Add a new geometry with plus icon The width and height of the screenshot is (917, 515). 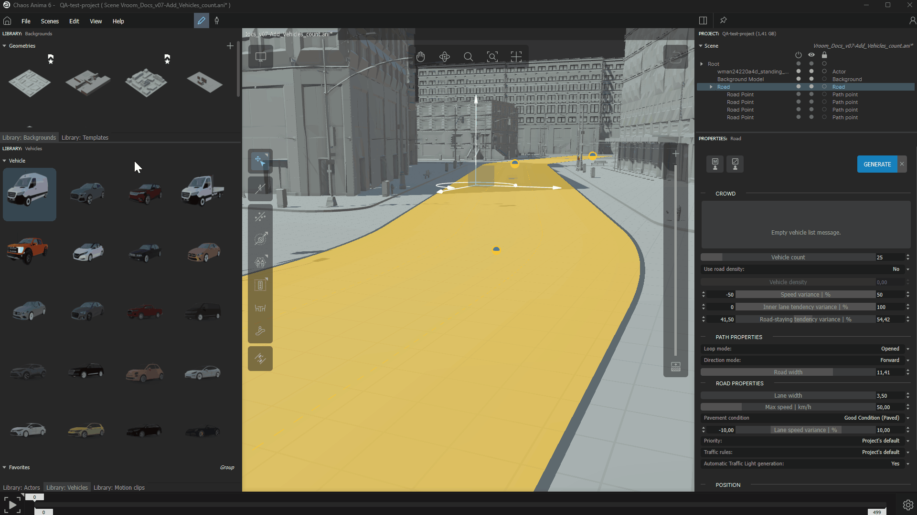click(x=230, y=46)
